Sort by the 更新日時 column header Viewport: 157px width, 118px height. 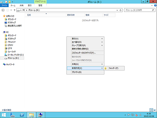coord(75,15)
